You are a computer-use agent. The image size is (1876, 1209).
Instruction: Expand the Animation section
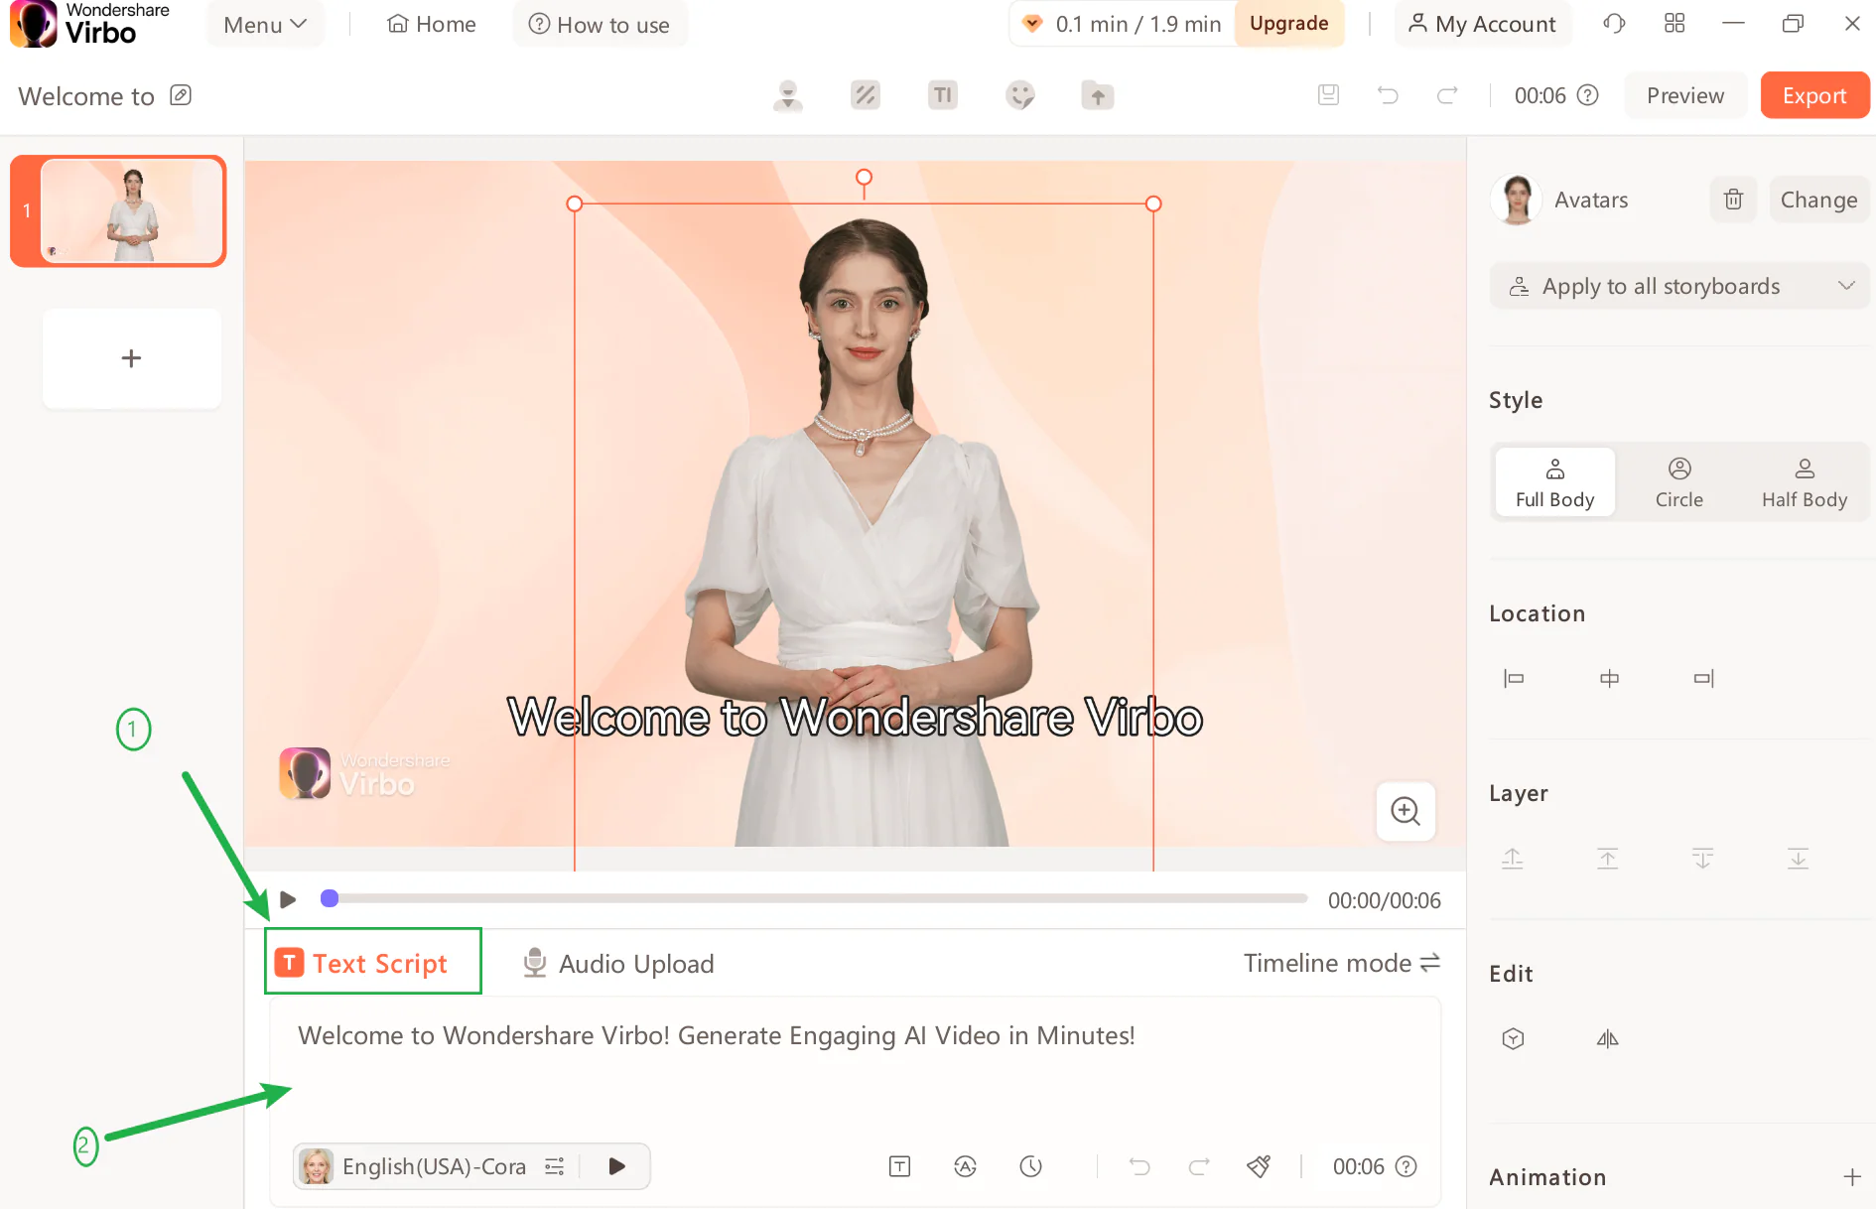1852,1177
